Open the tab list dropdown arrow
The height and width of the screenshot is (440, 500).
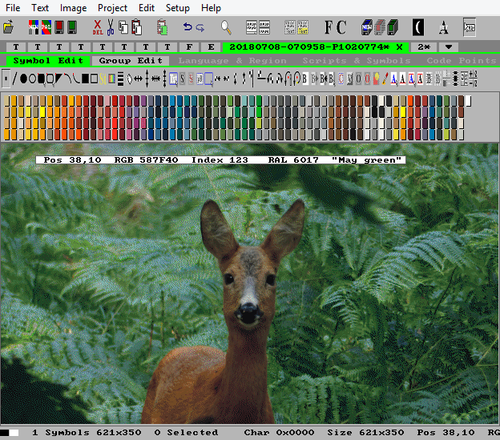click(x=449, y=47)
